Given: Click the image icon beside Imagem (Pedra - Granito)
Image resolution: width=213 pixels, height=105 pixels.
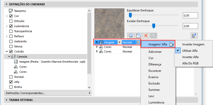Looking at the screenshot, I should point(16,62).
